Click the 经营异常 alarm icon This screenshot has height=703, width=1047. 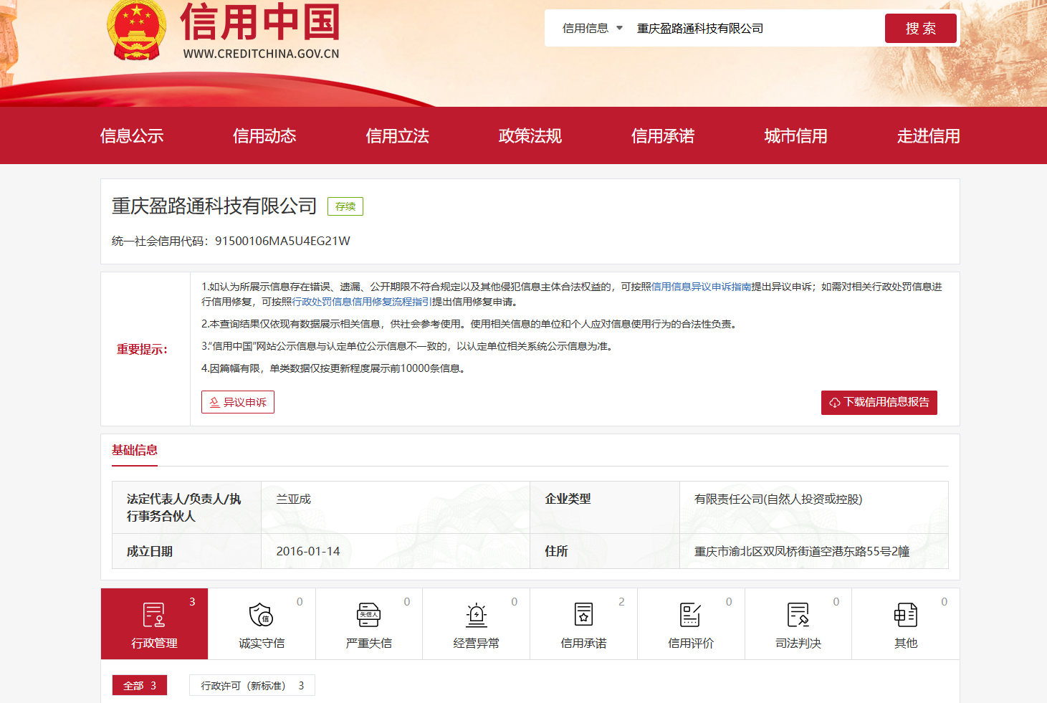pyautogui.click(x=476, y=615)
